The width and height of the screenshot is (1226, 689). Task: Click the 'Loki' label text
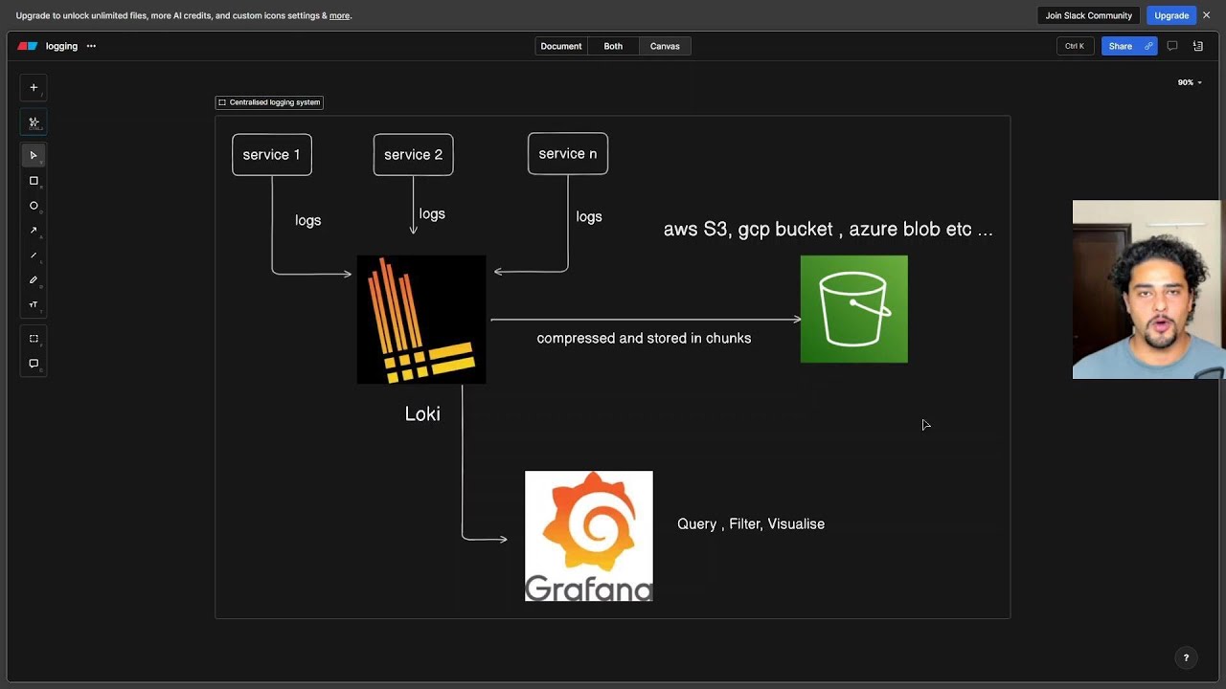click(x=422, y=414)
